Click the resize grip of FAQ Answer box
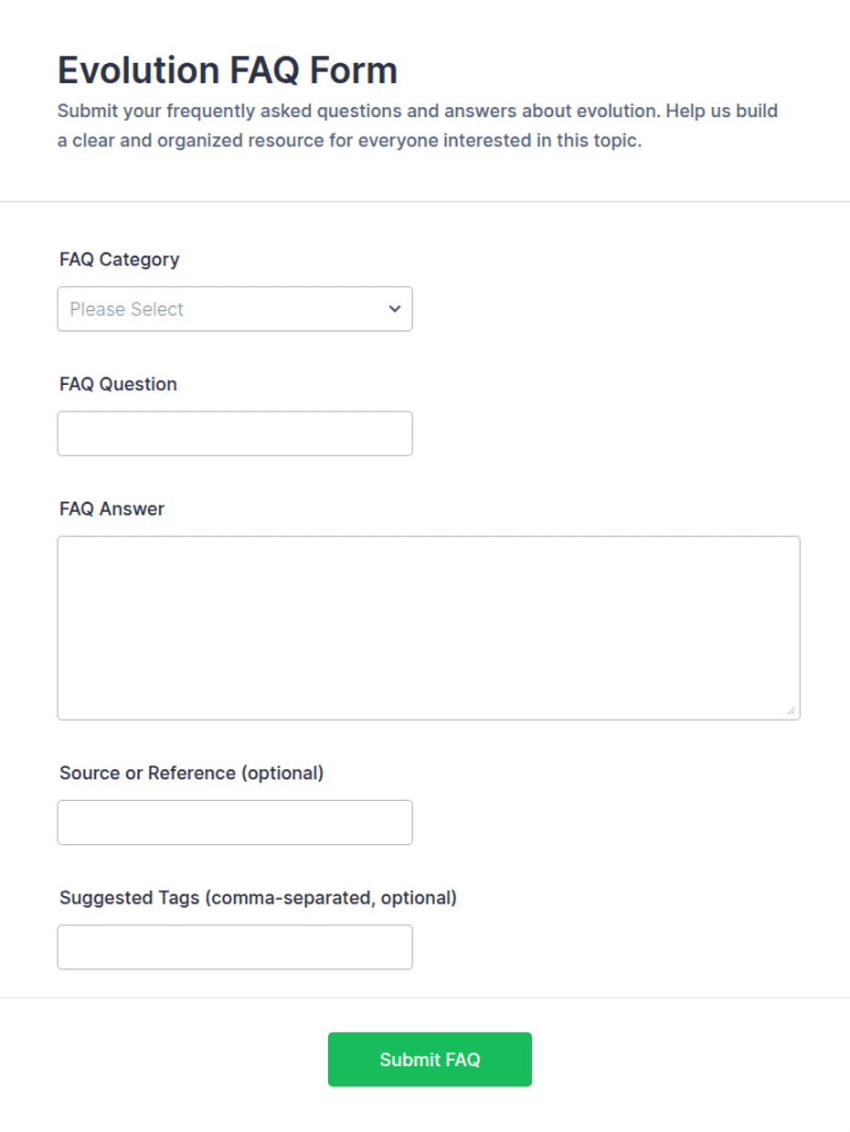 tap(791, 710)
